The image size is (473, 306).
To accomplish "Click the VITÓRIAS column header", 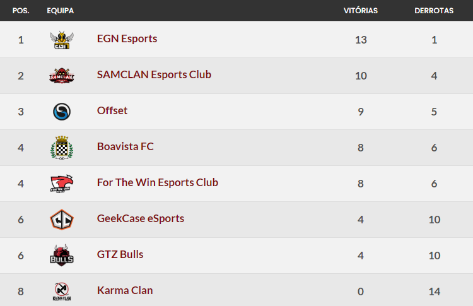I will (x=361, y=11).
